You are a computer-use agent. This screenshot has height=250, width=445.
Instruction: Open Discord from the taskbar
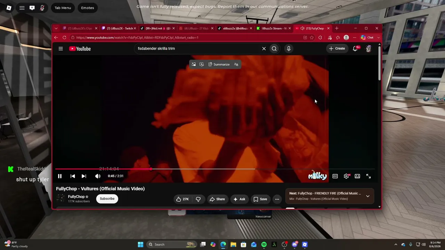(x=295, y=244)
